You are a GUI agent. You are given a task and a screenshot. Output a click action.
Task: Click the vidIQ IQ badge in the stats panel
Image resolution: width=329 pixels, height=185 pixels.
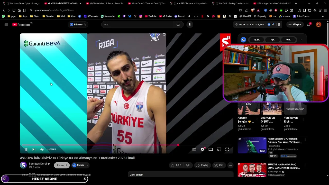click(x=243, y=40)
